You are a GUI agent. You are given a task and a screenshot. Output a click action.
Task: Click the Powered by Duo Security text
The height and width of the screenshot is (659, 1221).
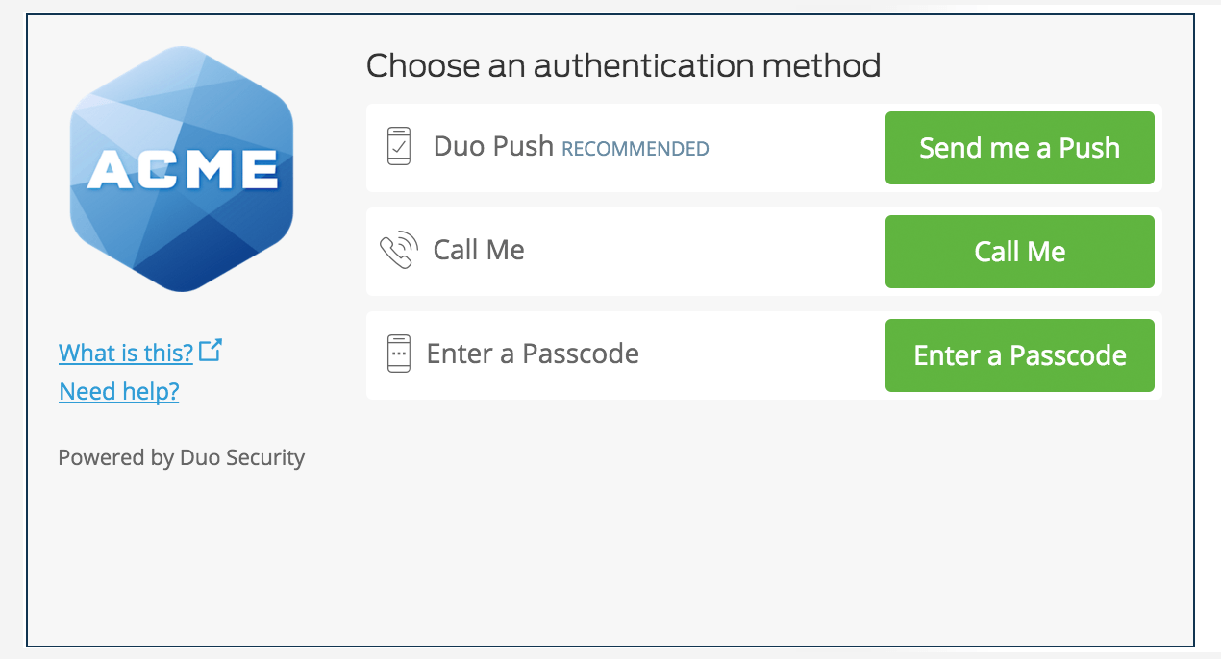click(181, 457)
